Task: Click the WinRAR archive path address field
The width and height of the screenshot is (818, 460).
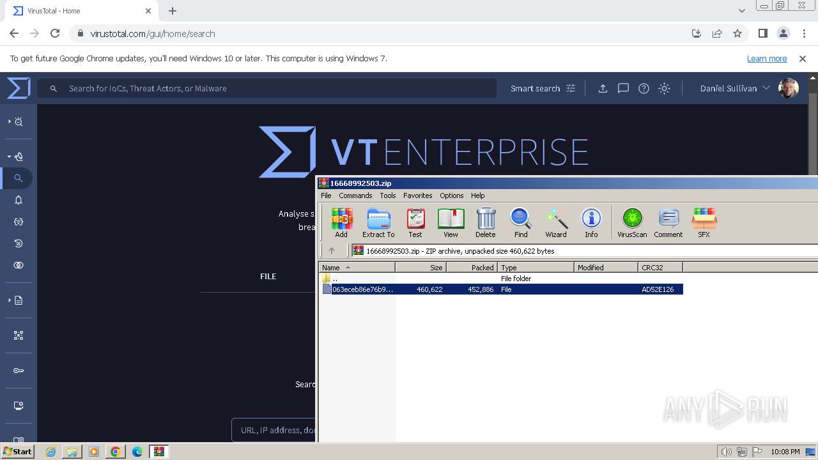Action: [x=585, y=251]
